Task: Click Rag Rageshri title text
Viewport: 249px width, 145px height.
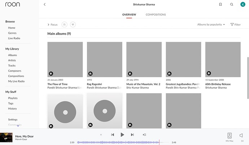Action: coord(94,84)
